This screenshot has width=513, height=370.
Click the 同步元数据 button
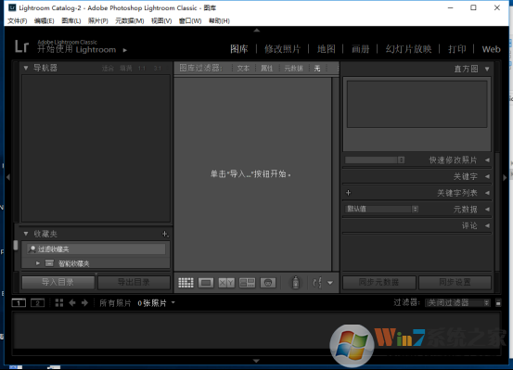tap(378, 282)
